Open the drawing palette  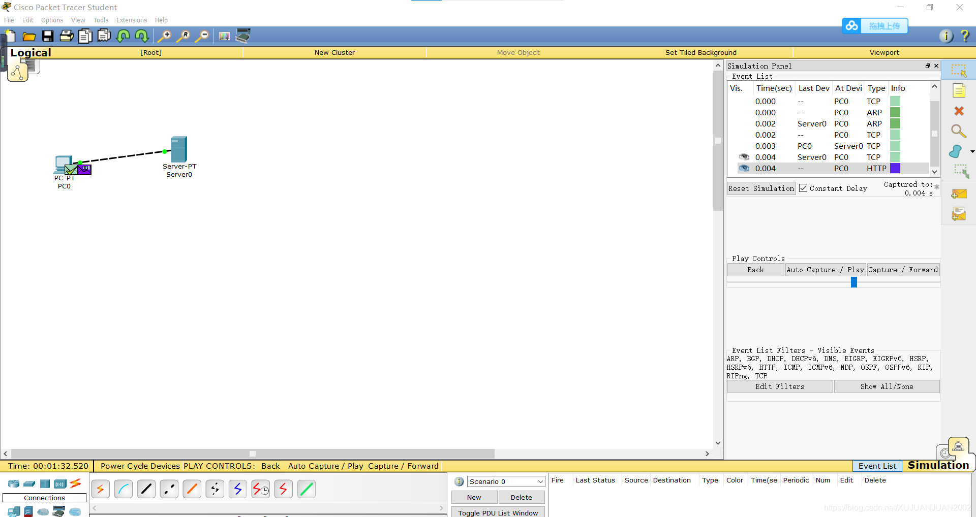[224, 36]
